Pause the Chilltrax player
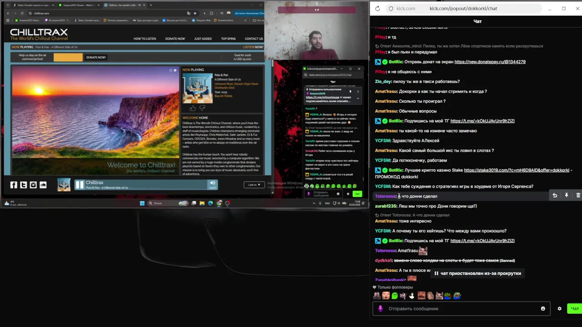582x327 pixels. (x=80, y=184)
